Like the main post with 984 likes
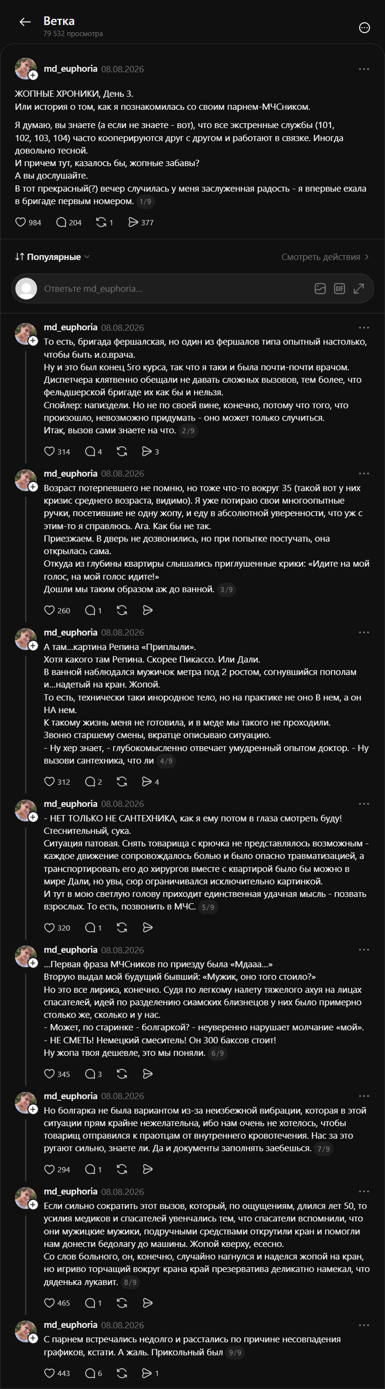This screenshot has width=385, height=1389. click(x=28, y=222)
